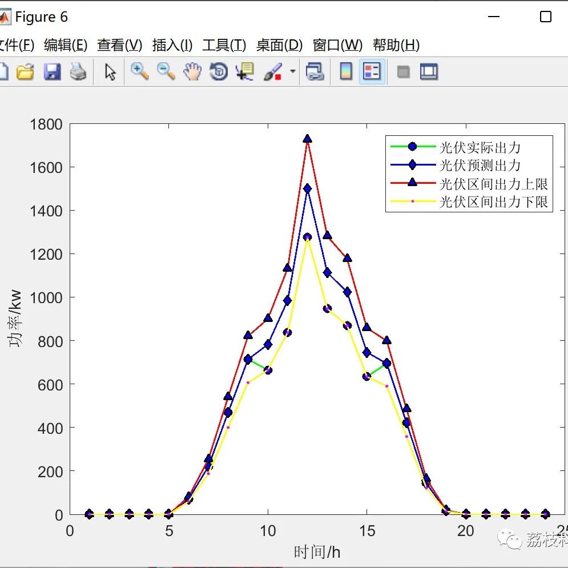Select the Edit Plot arrow tool
568x568 pixels.
tap(110, 71)
